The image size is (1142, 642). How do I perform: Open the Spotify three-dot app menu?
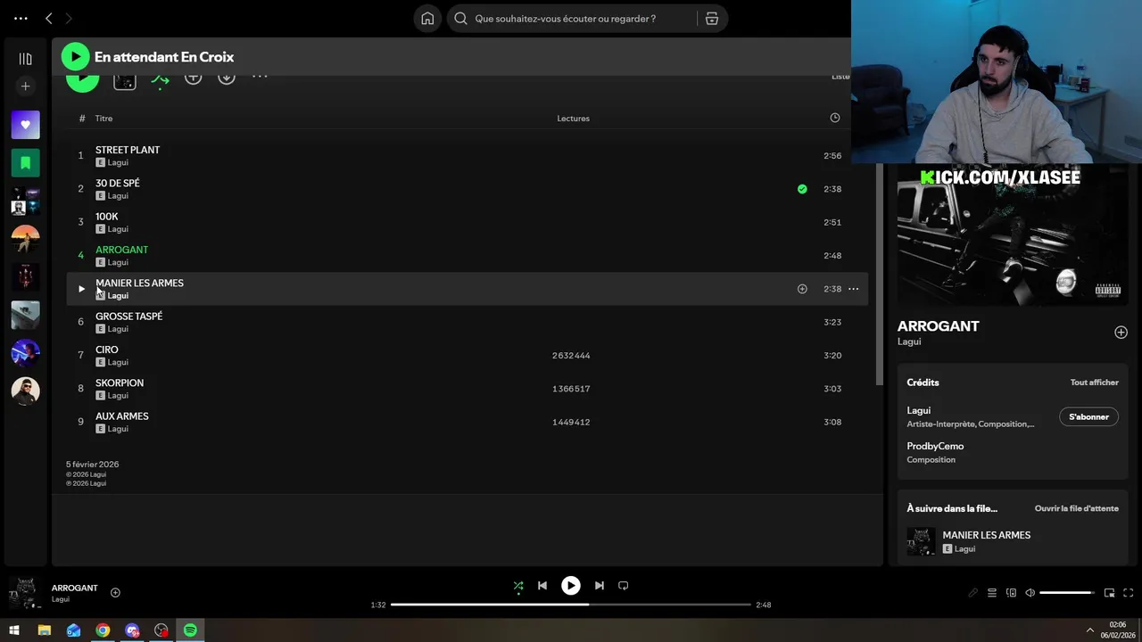click(21, 18)
